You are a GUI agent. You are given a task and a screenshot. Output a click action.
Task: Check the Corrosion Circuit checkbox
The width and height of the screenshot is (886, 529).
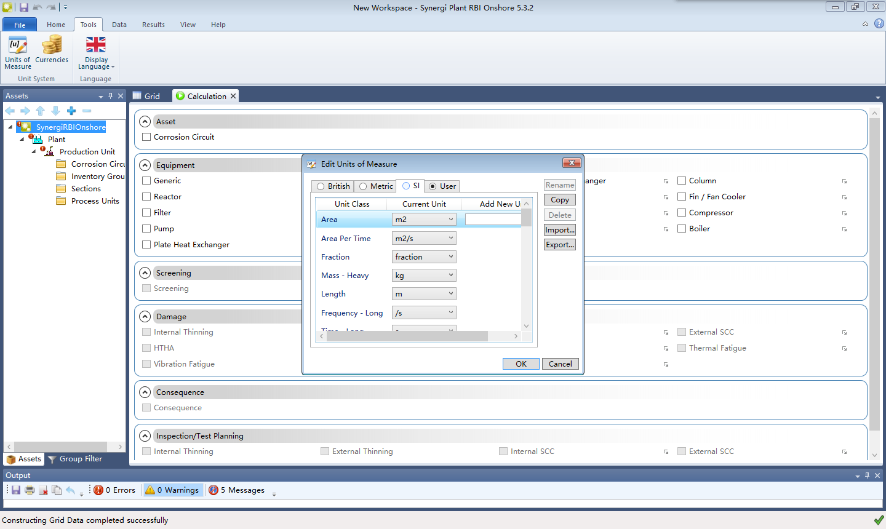point(146,137)
